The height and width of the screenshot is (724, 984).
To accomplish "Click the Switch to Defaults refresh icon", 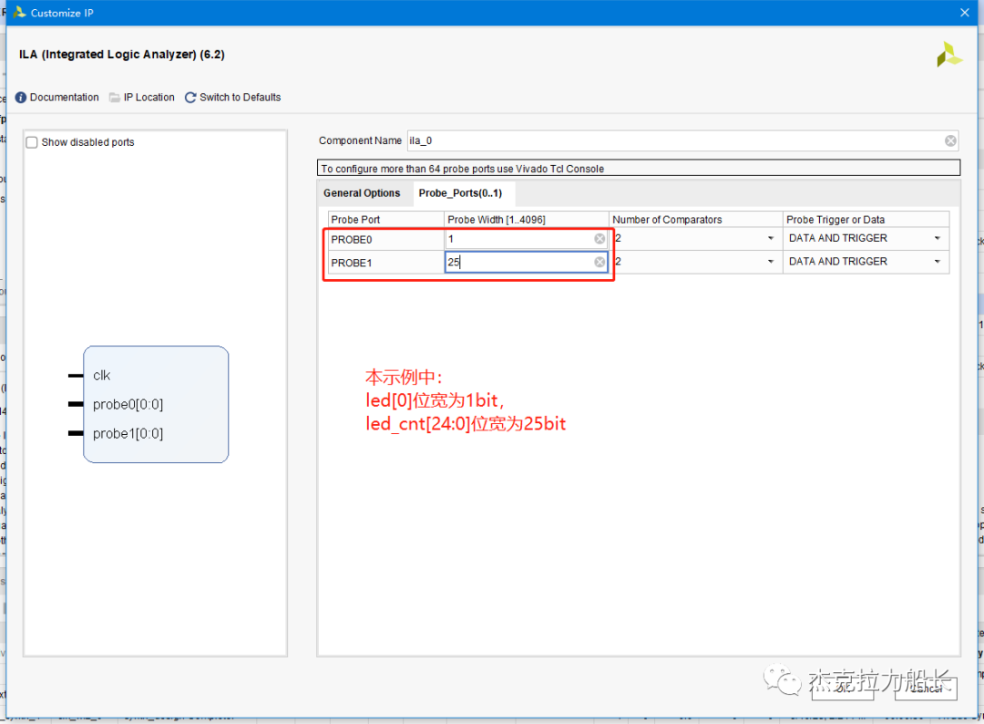I will click(x=190, y=98).
